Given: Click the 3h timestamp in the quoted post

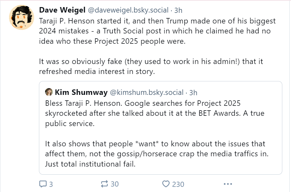Looking at the screenshot, I should [x=193, y=93].
